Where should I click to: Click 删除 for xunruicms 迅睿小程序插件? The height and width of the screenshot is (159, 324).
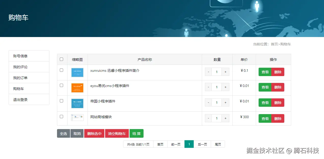pos(278,72)
